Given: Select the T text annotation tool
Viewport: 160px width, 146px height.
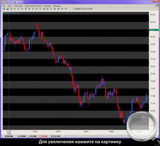Looking at the screenshot, I should (x=26, y=9).
